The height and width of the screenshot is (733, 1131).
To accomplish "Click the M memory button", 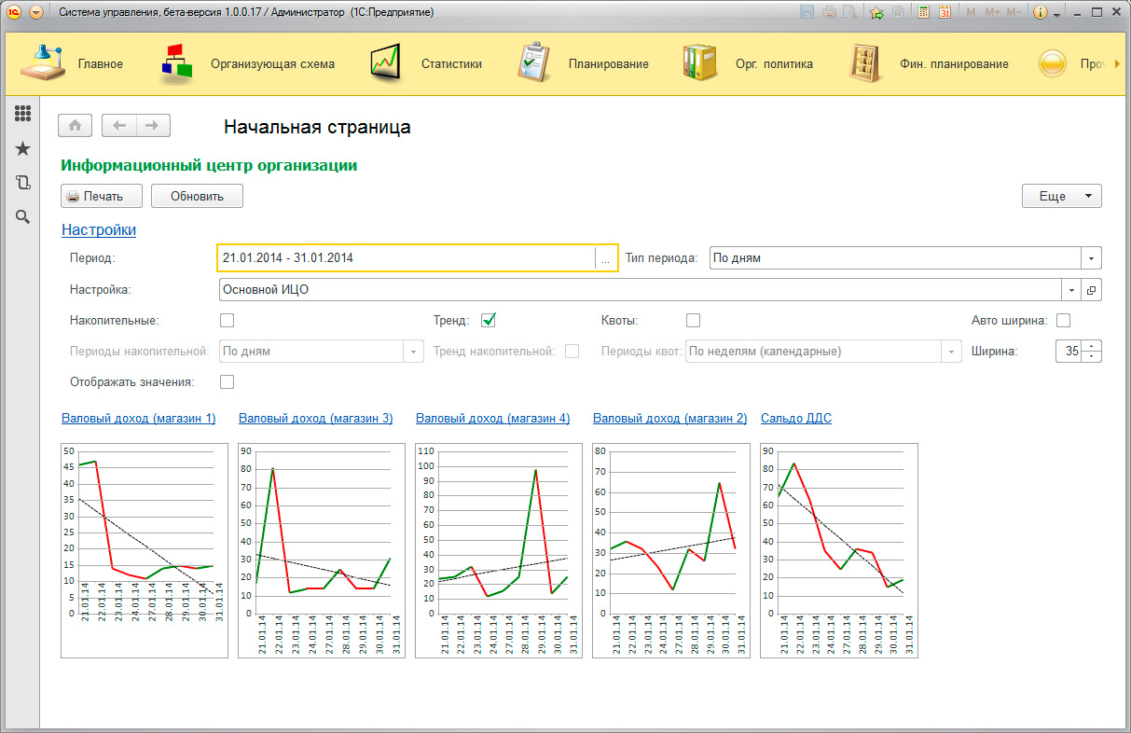I will click(x=971, y=13).
